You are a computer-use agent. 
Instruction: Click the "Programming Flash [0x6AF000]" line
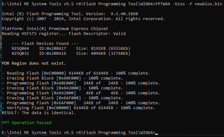pos(81,103)
